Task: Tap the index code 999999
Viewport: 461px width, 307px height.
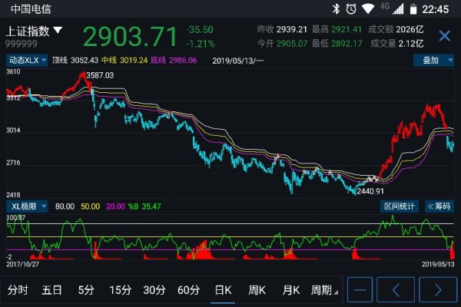Action: click(22, 44)
